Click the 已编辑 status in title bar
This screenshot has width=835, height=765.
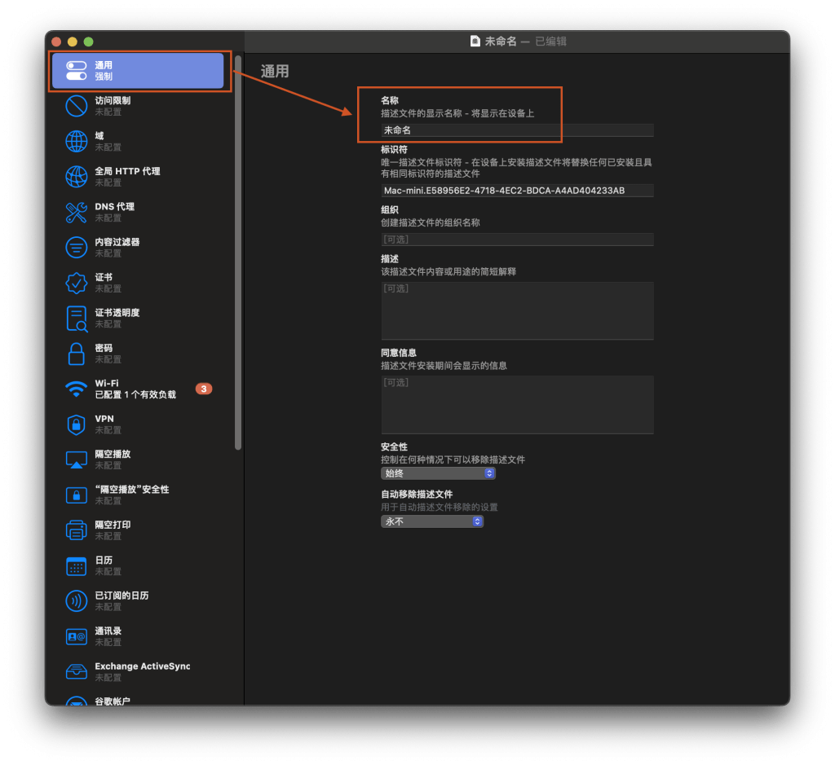point(550,41)
